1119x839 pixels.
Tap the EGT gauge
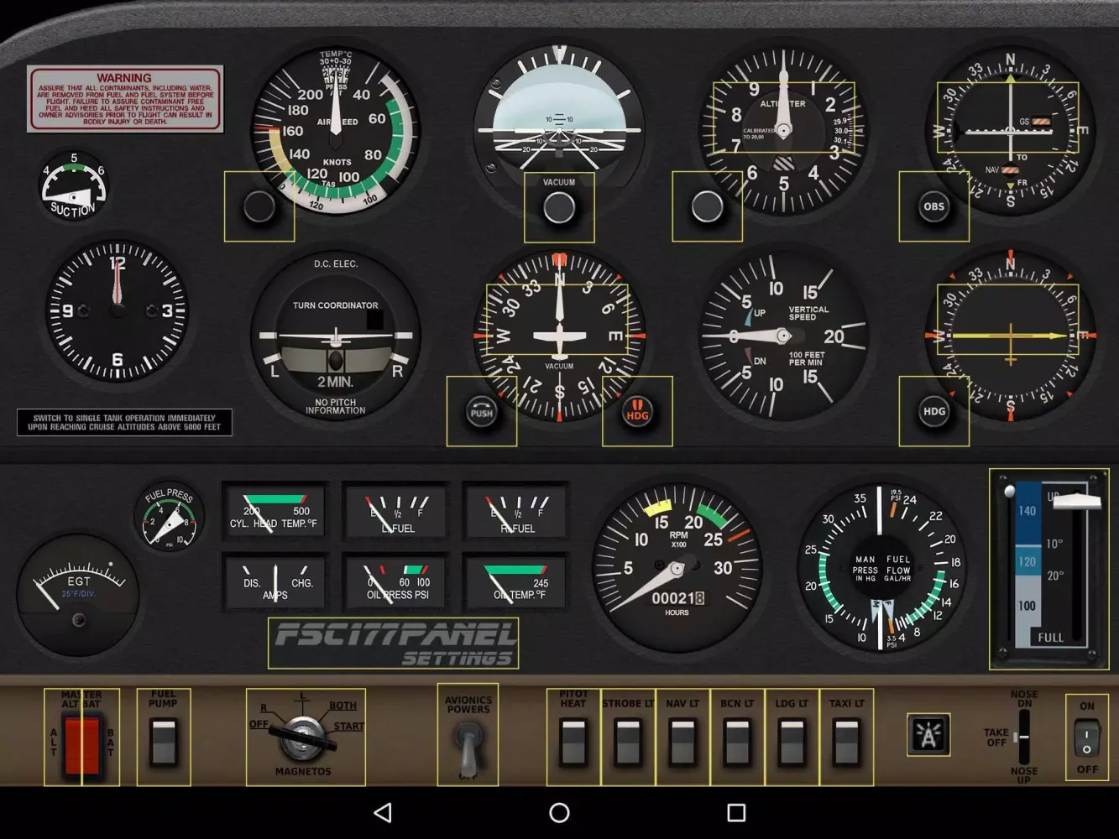[x=78, y=596]
